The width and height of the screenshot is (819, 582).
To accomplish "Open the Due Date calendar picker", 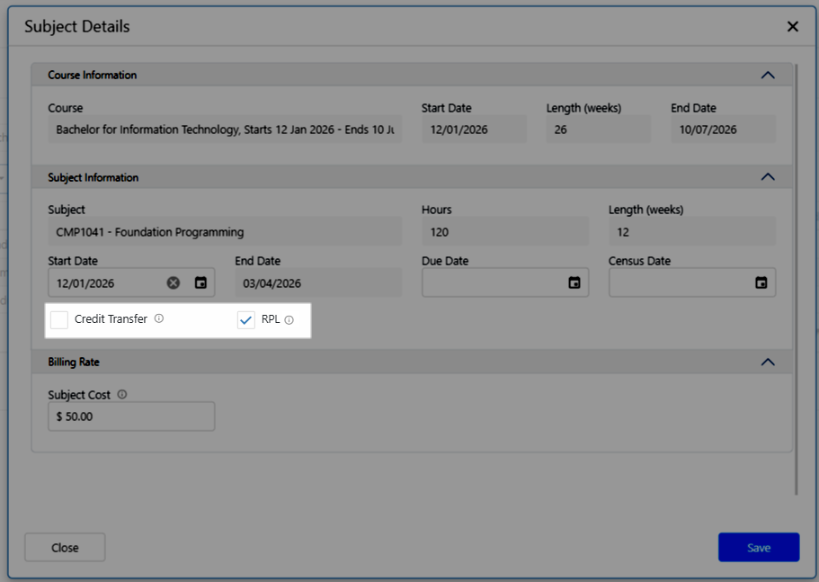I will click(574, 282).
